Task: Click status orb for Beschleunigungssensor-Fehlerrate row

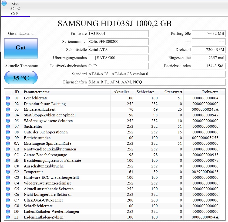Action: (8, 160)
